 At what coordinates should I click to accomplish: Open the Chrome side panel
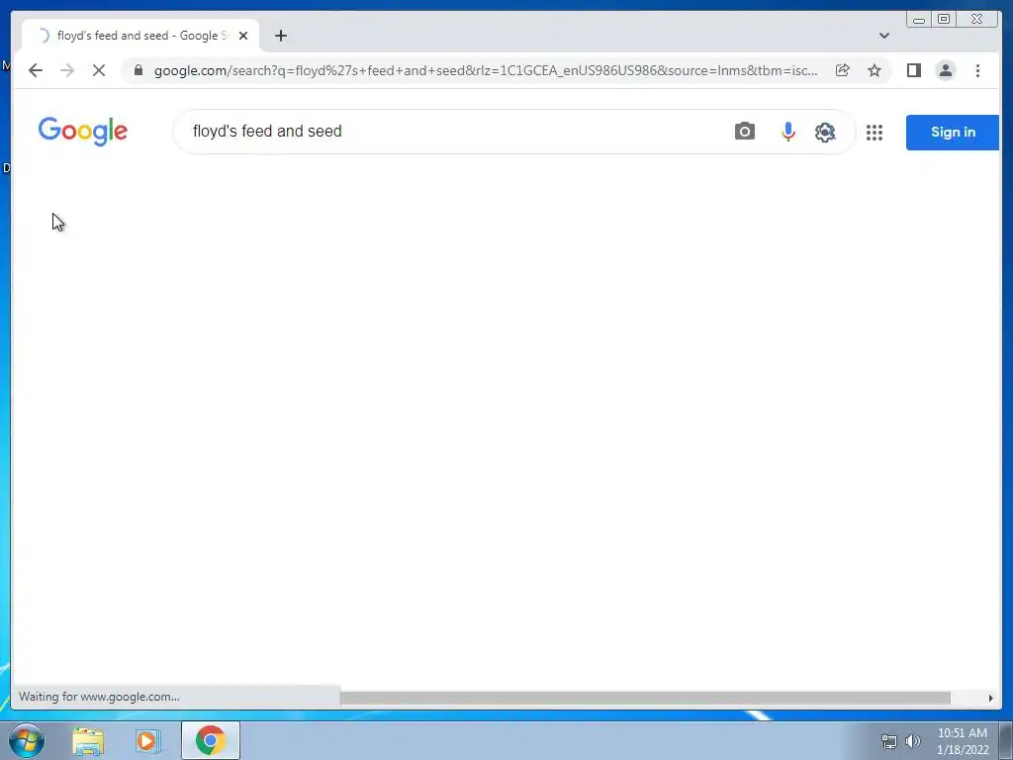[x=913, y=70]
